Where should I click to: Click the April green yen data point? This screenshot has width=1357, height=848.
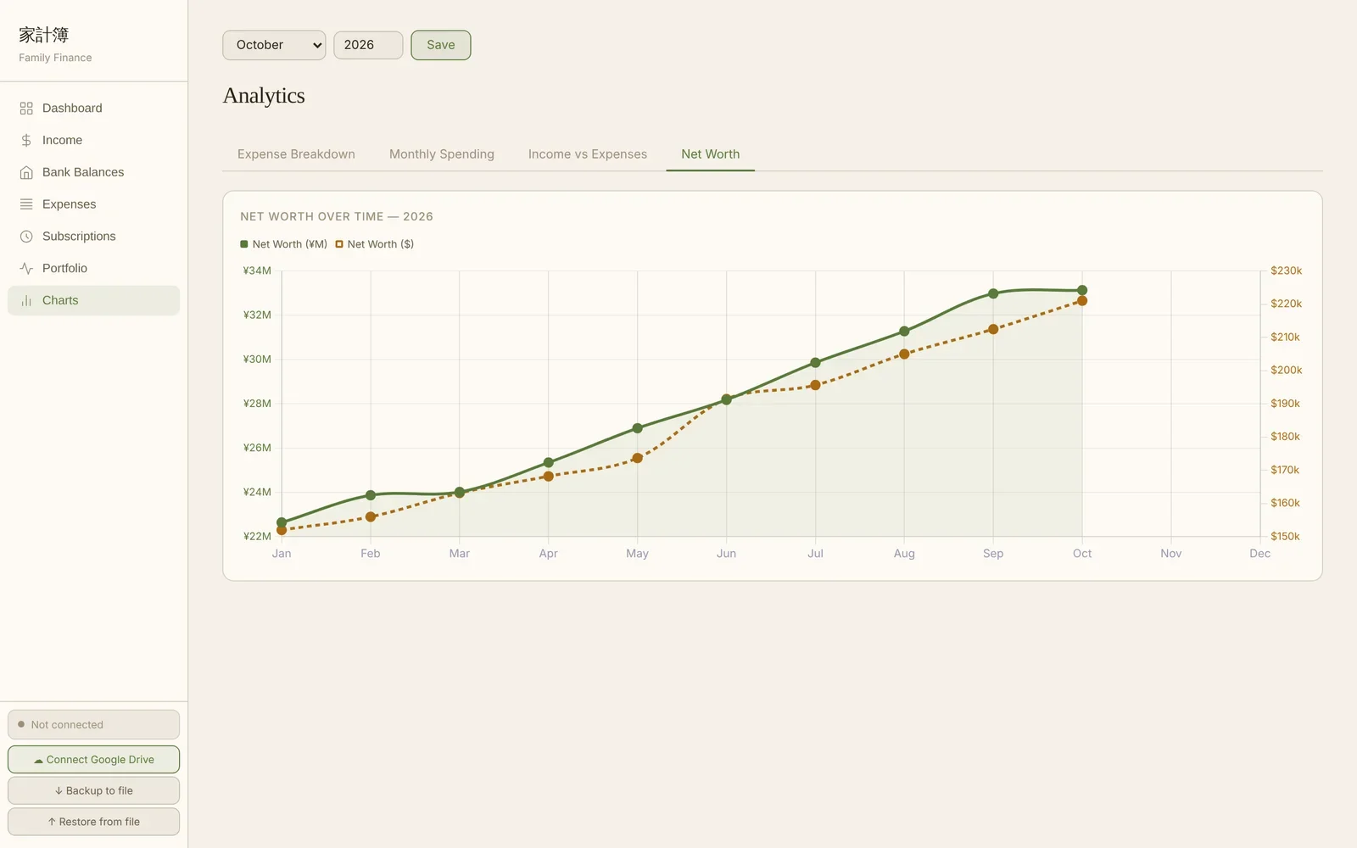(549, 463)
